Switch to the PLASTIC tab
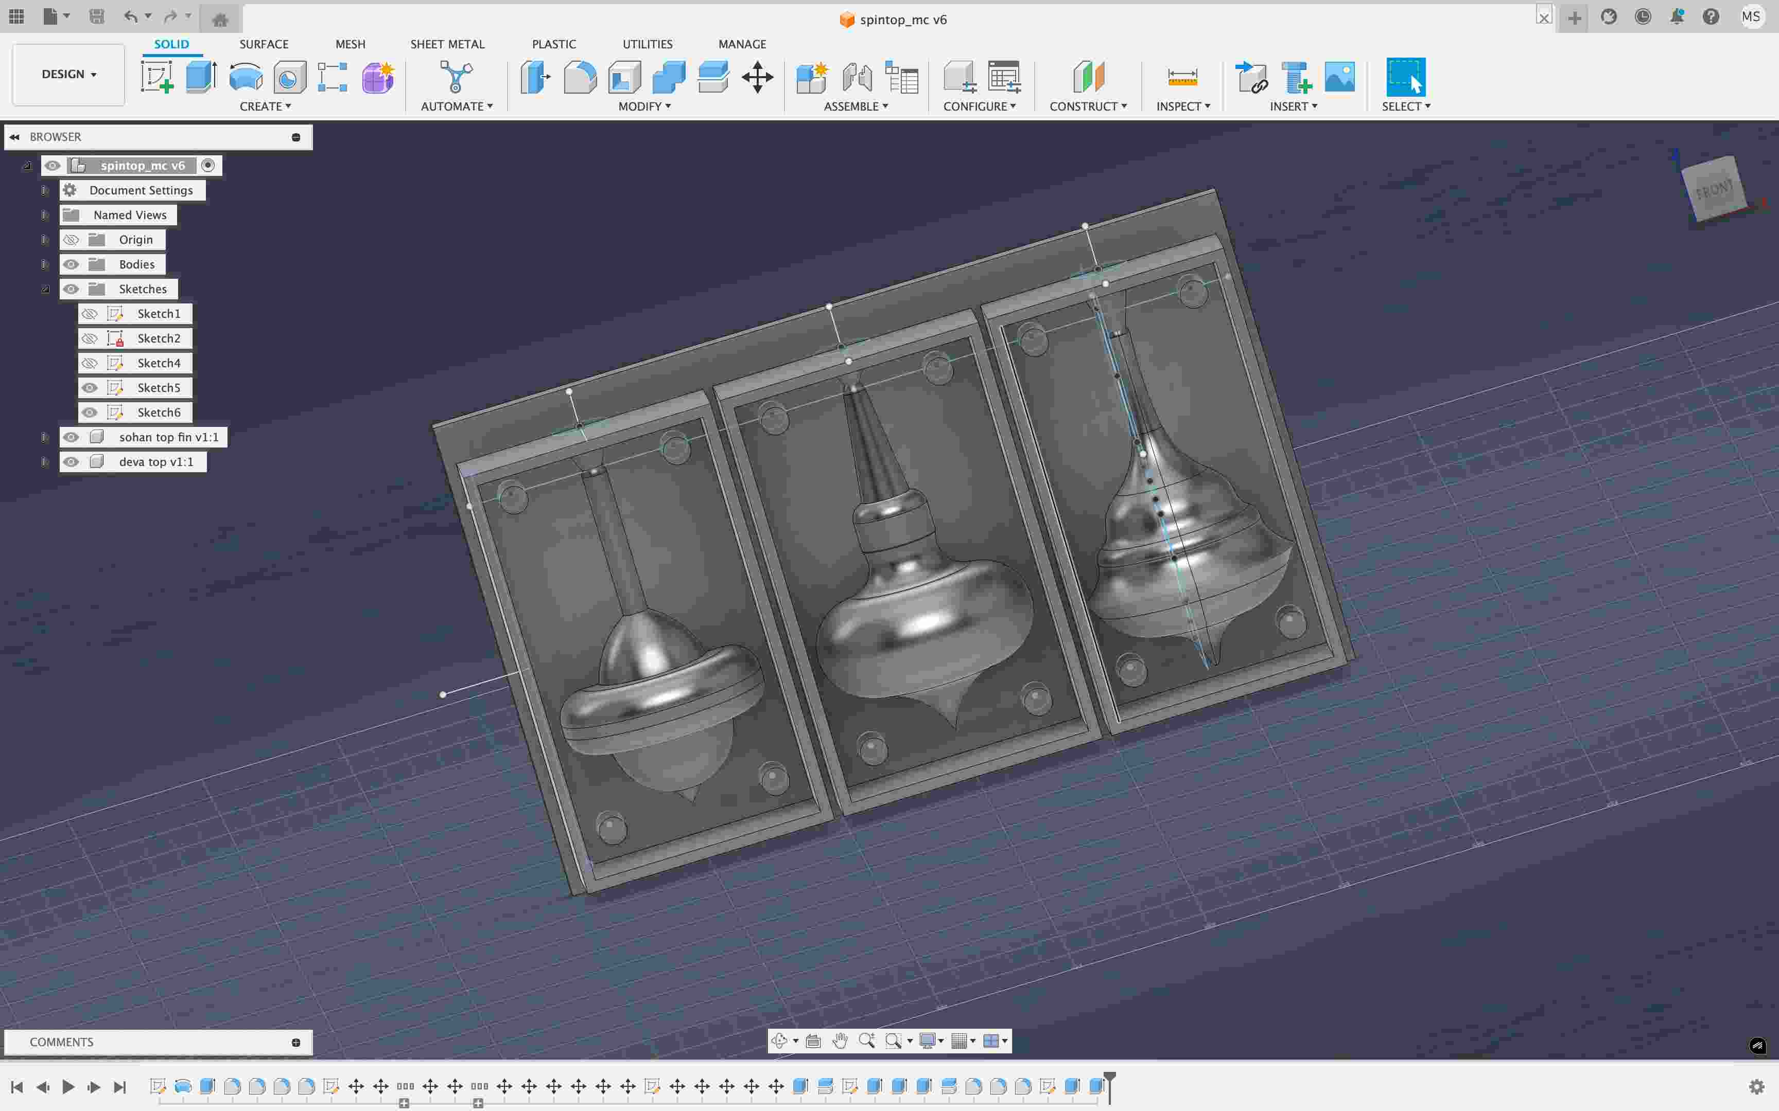1779x1111 pixels. 553,44
